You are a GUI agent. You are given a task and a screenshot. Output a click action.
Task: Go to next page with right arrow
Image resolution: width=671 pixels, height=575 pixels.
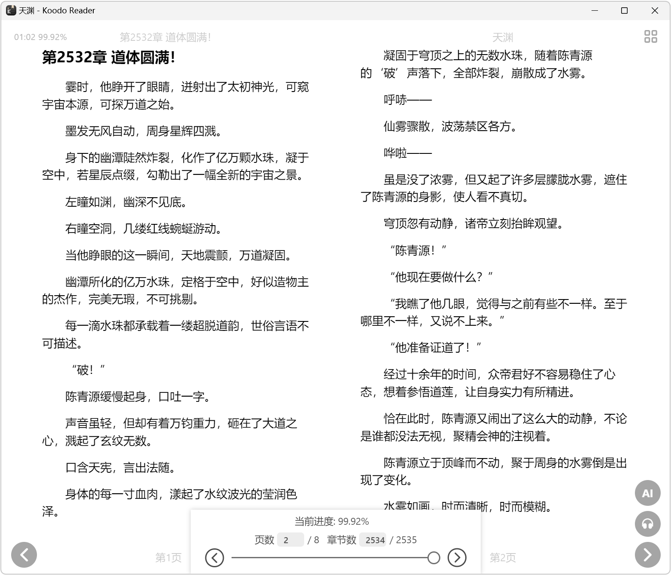[x=647, y=555]
